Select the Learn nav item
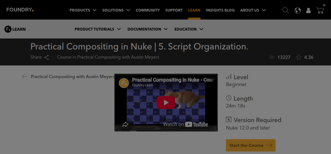Image resolution: width=331 pixels, height=154 pixels. coord(194,10)
